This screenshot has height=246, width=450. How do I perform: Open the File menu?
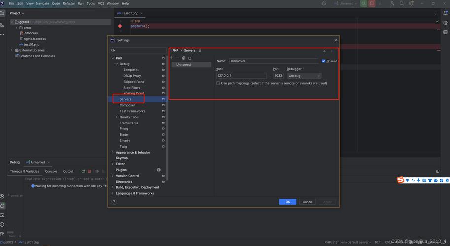click(x=11, y=4)
